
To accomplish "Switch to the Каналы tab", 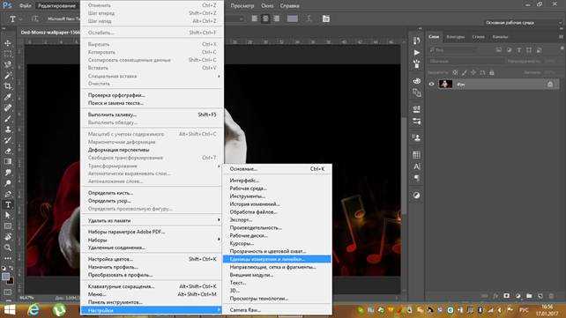I will 500,36.
